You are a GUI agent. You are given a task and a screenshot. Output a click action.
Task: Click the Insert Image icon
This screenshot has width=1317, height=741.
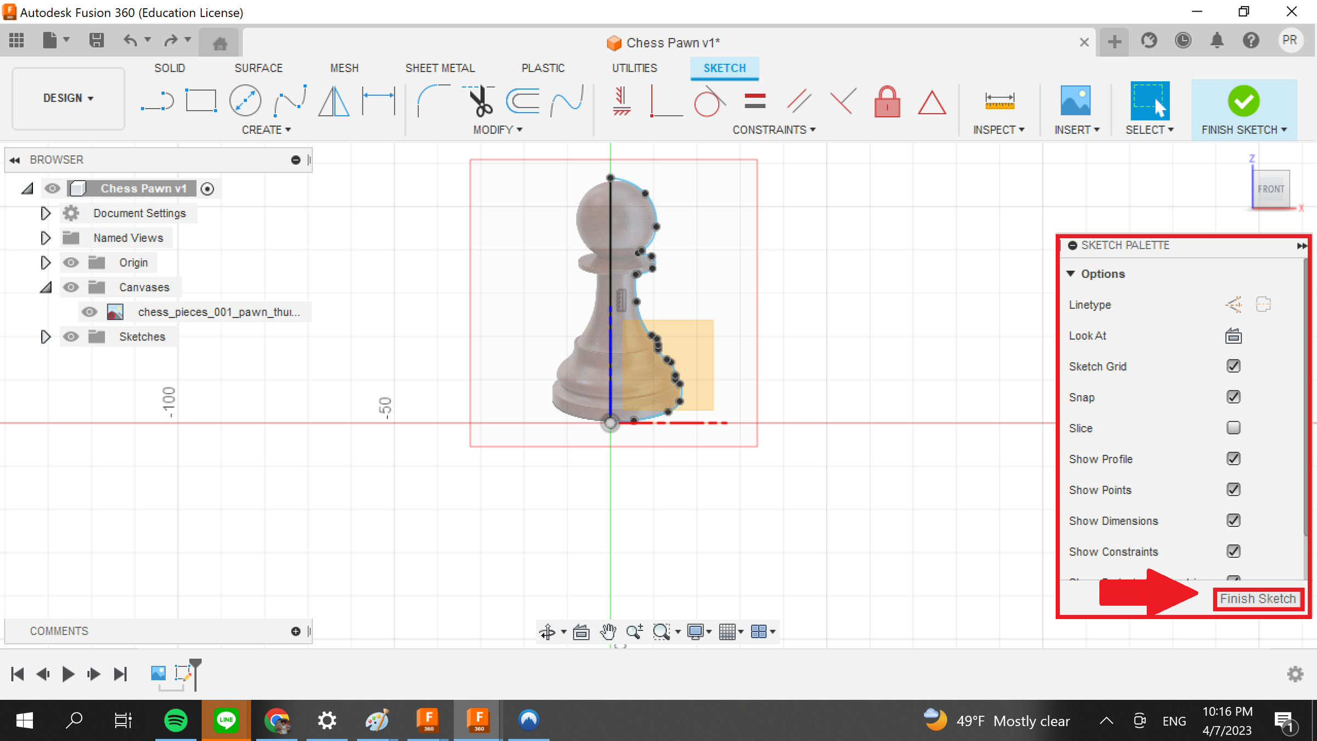(1075, 101)
